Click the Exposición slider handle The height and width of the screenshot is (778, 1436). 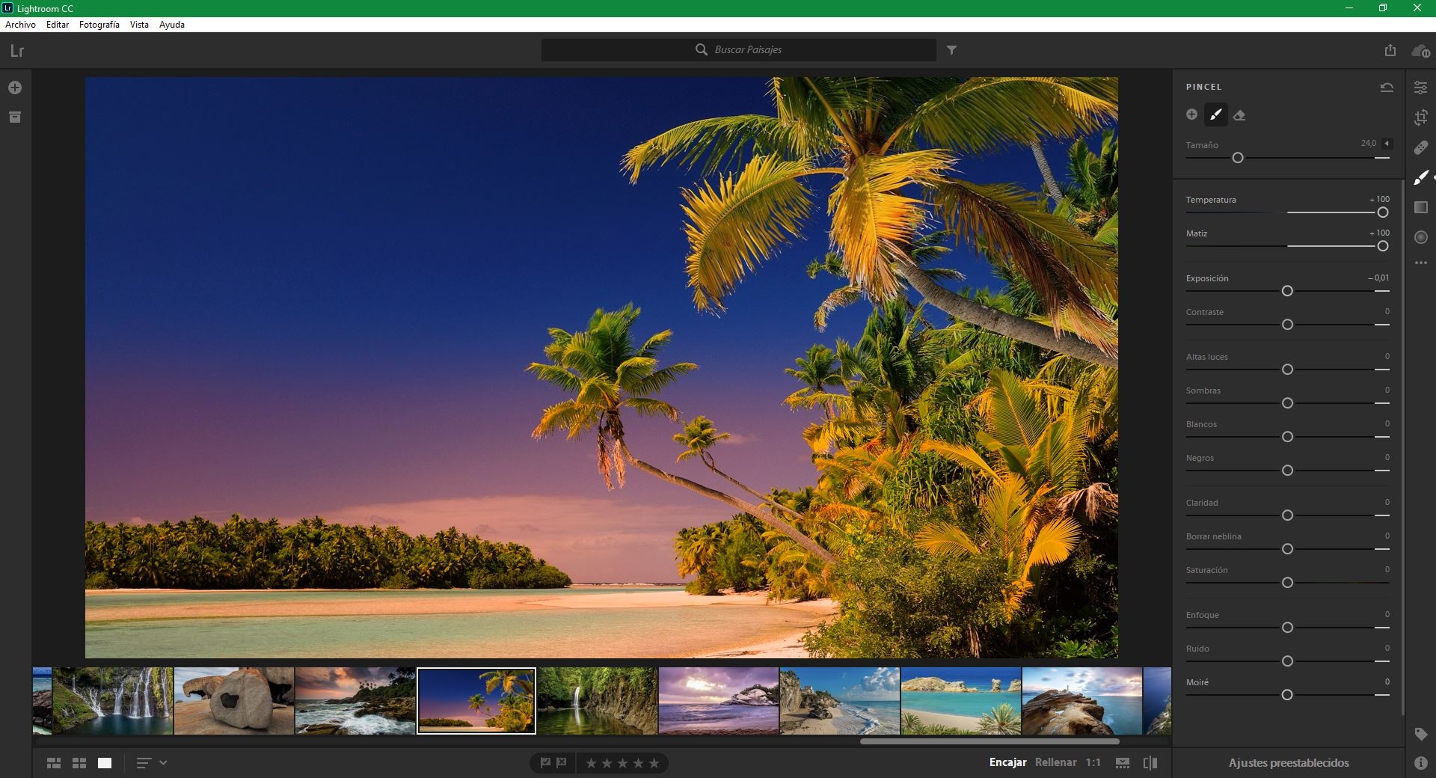[x=1287, y=291]
